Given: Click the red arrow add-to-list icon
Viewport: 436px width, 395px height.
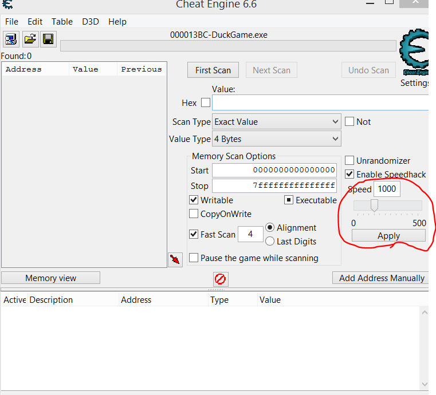Looking at the screenshot, I should tap(175, 260).
